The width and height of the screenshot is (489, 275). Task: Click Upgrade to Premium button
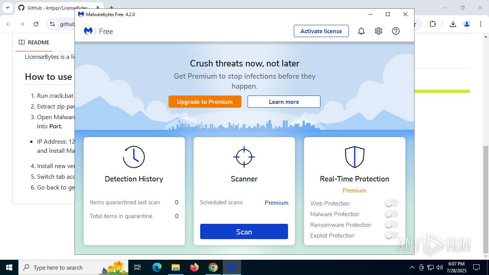pos(205,102)
